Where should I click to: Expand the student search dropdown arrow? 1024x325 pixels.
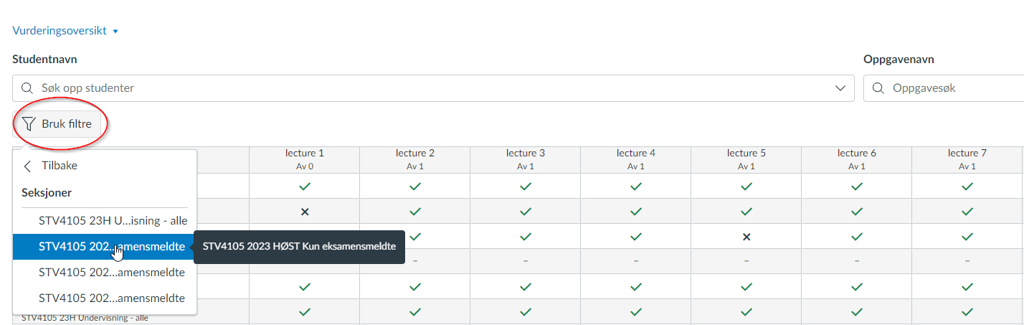pyautogui.click(x=840, y=88)
